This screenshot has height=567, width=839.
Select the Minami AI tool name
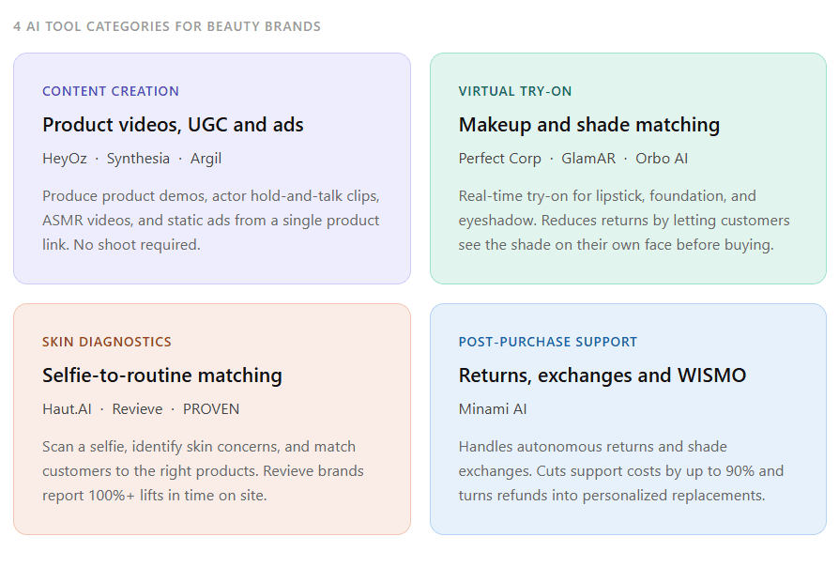click(x=493, y=409)
